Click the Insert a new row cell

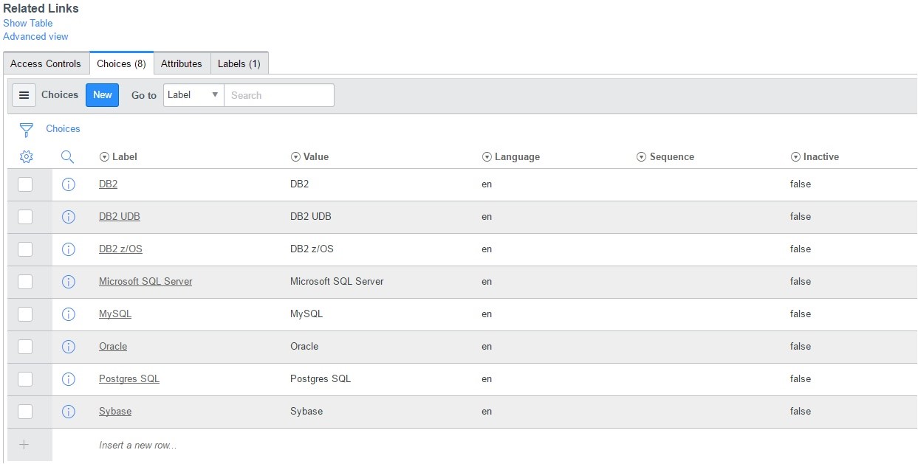(137, 446)
